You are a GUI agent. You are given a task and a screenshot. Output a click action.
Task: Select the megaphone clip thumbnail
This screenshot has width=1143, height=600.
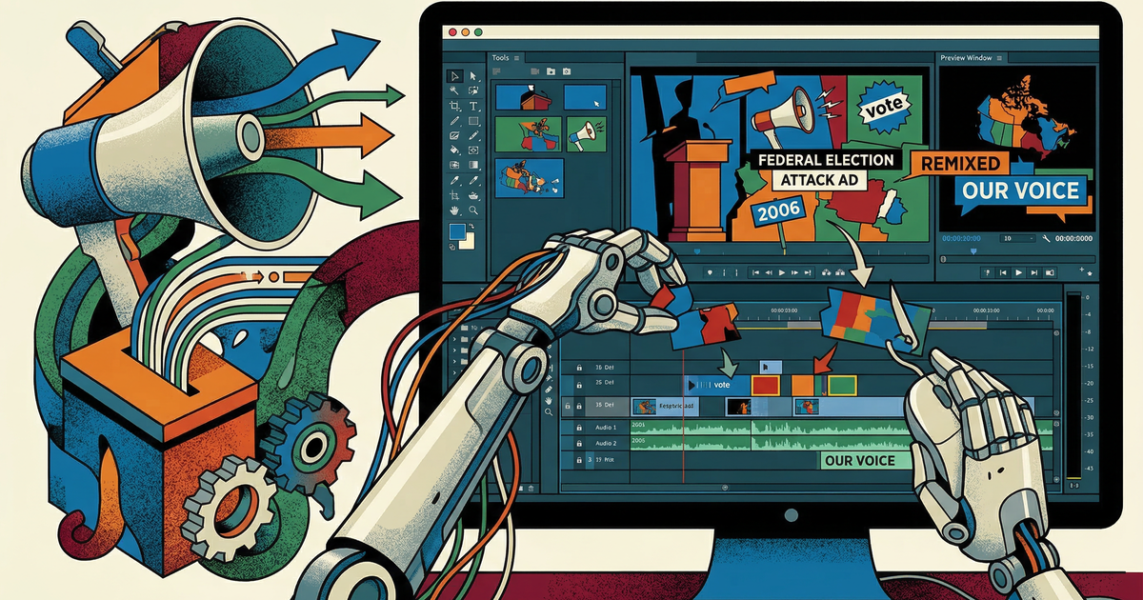pyautogui.click(x=586, y=133)
